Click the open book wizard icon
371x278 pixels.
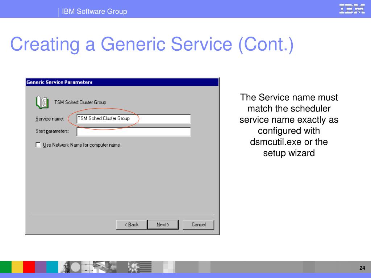(x=42, y=102)
